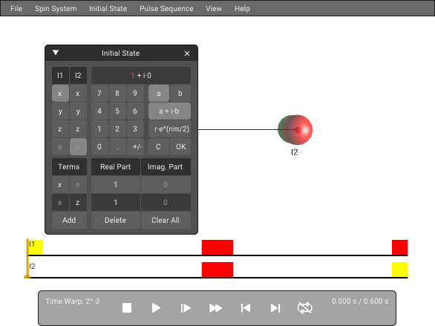
Task: Click the large red I1 pulse block
Action: click(x=218, y=247)
